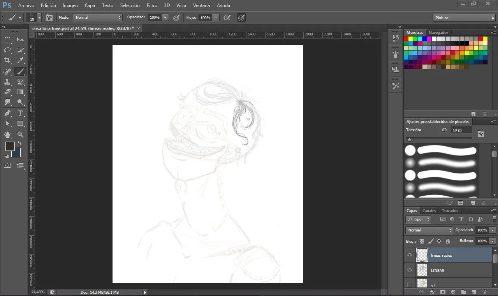Hide the lineas reales layer

pos(409,255)
